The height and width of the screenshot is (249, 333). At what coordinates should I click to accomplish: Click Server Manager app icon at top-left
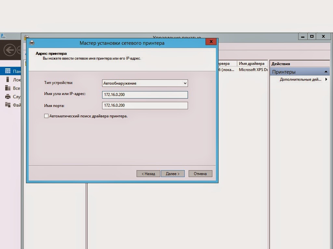coord(3,36)
